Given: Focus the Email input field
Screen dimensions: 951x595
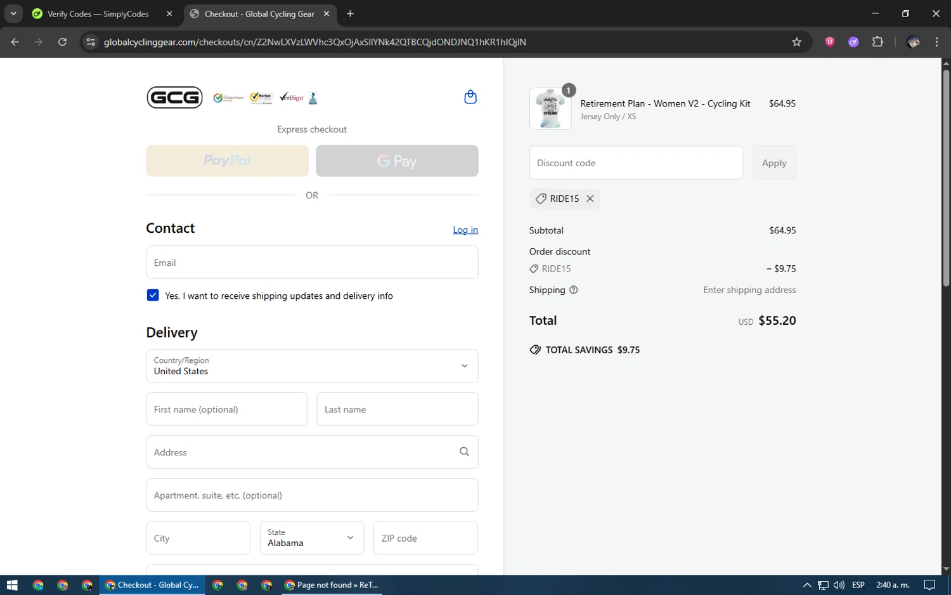Looking at the screenshot, I should click(312, 263).
